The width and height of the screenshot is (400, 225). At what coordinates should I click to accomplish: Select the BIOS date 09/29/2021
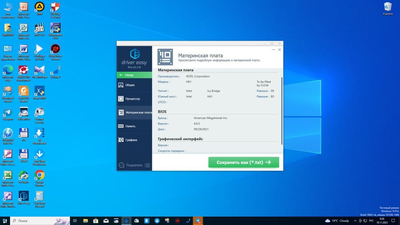coord(201,129)
